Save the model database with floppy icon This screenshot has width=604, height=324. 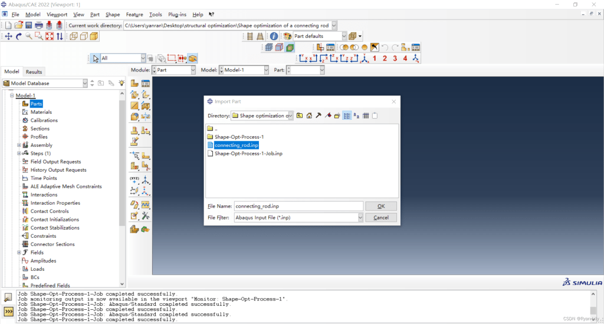28,25
